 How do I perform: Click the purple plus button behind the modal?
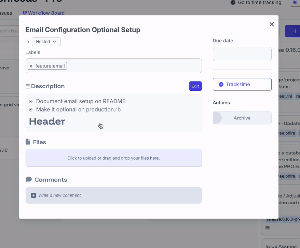293,31
